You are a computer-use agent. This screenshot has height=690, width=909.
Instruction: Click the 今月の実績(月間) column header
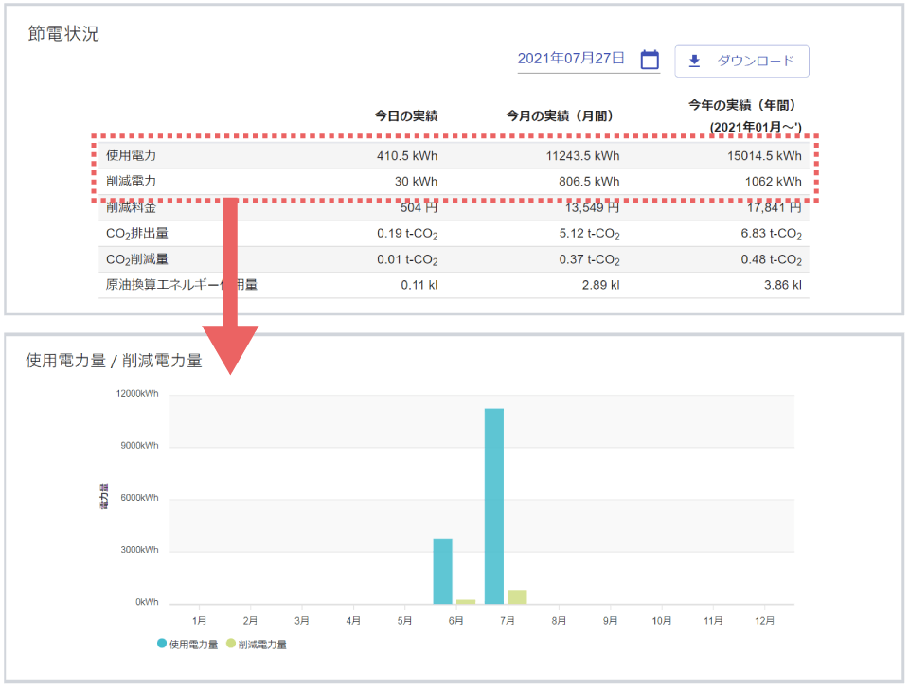click(x=560, y=116)
